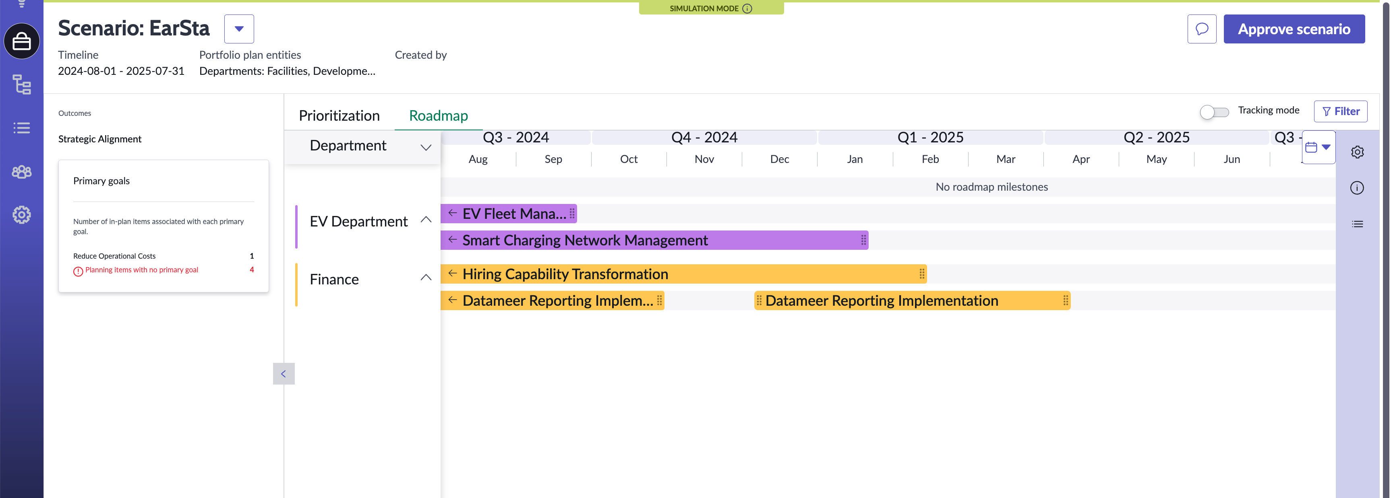Click left arrow on Hiring Capability Transformation bar
Image resolution: width=1391 pixels, height=498 pixels.
[453, 274]
